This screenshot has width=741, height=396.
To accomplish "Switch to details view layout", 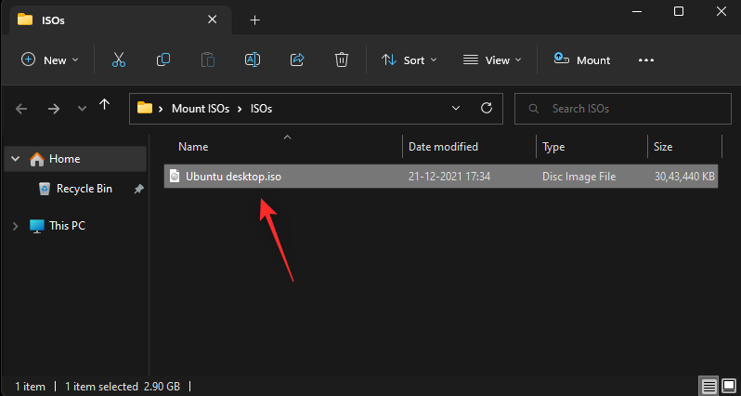I will coord(708,386).
